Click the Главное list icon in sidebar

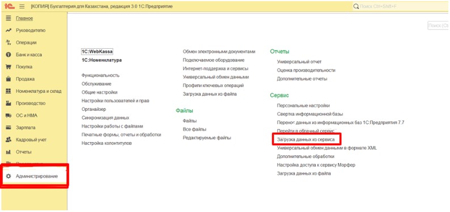9,18
